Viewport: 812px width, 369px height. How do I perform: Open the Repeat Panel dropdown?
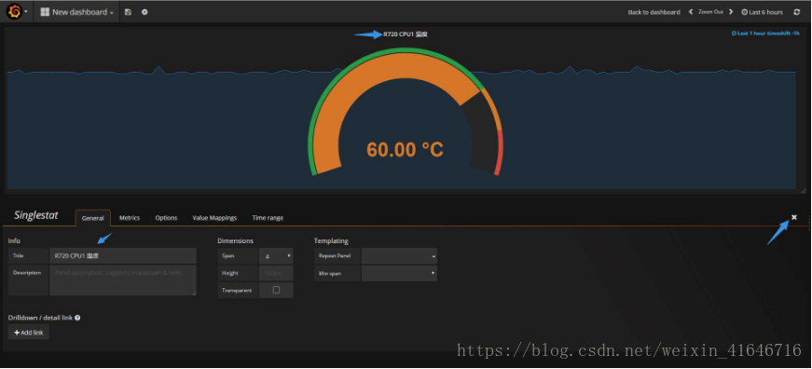399,255
